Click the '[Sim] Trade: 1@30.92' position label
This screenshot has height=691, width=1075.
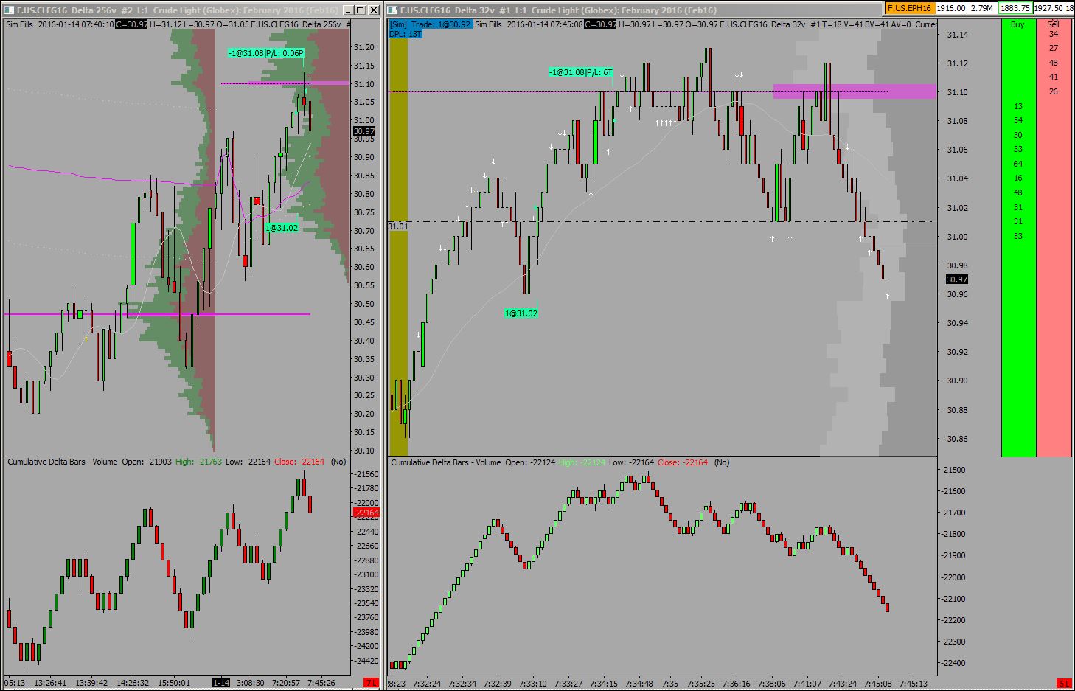[x=430, y=24]
